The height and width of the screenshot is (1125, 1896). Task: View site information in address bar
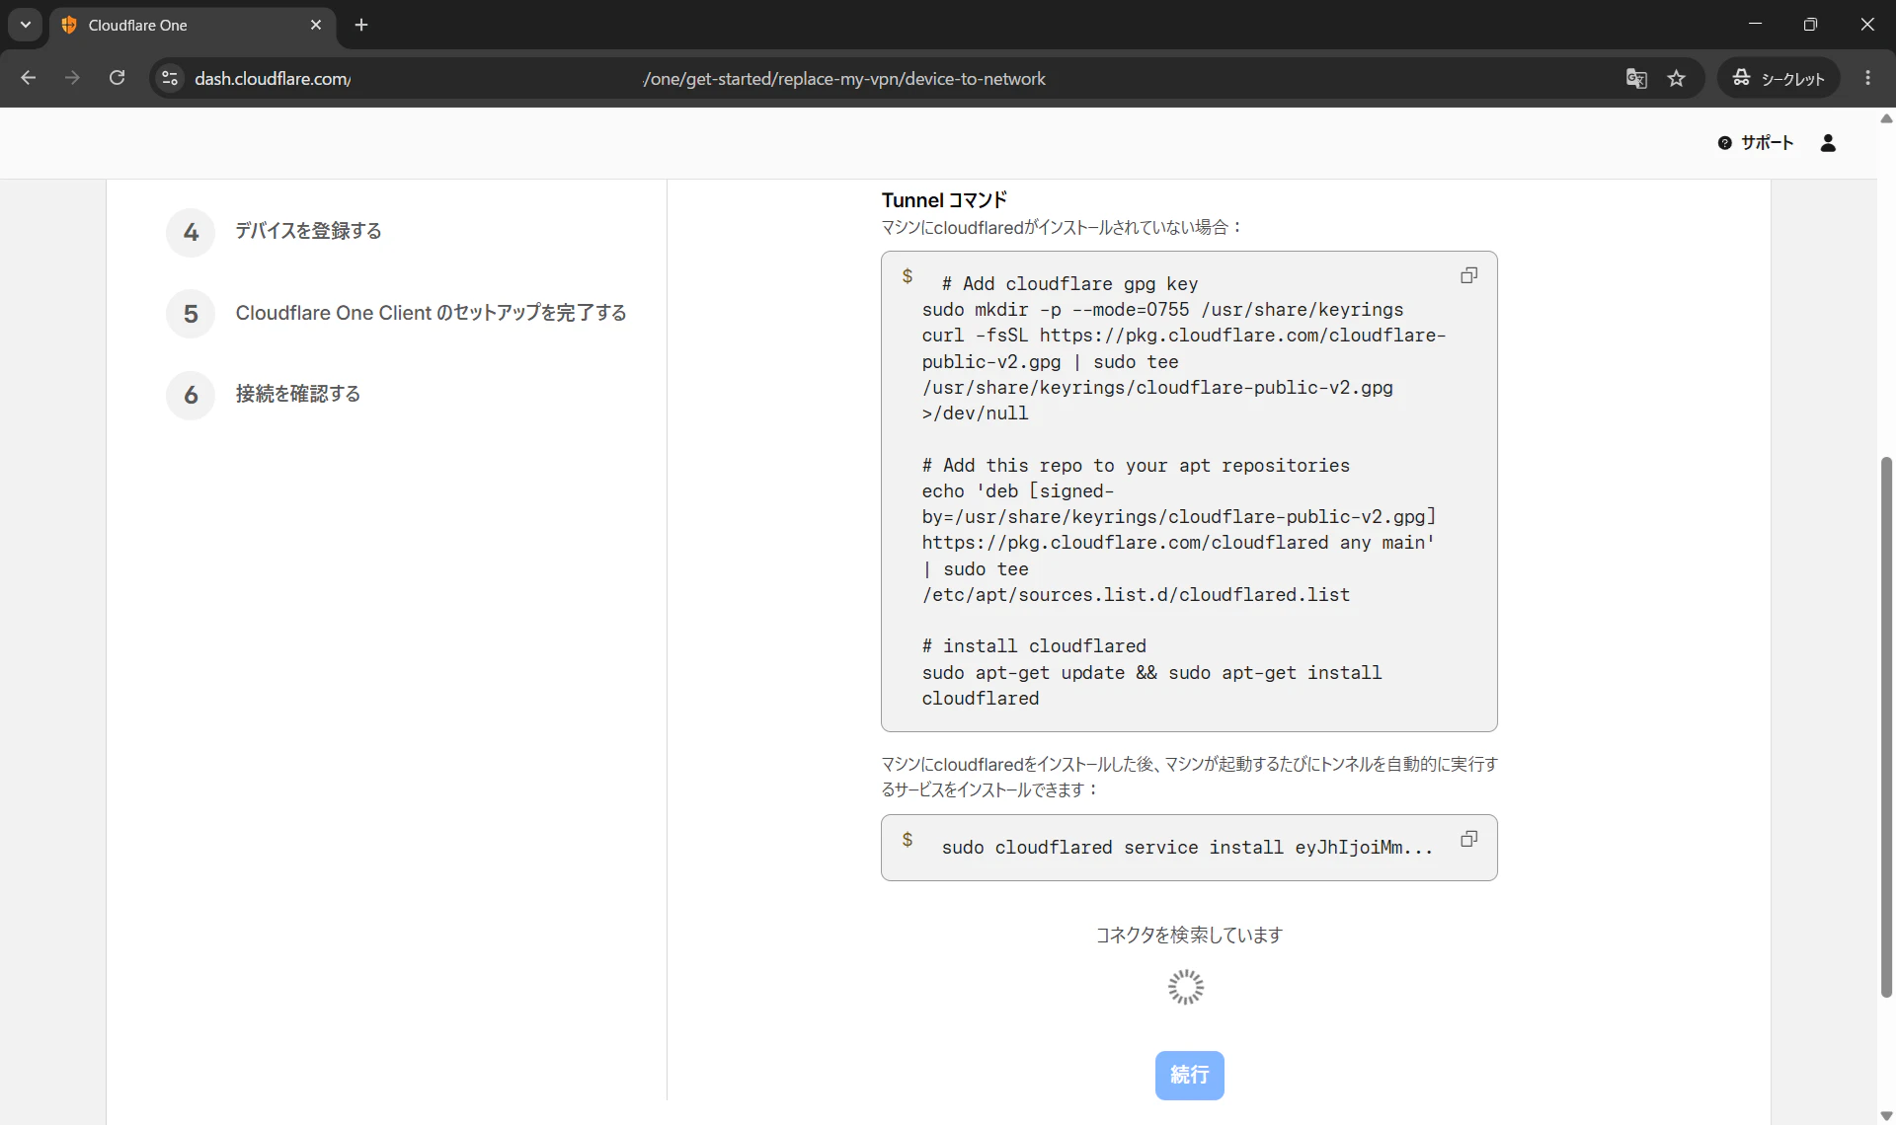click(x=170, y=78)
